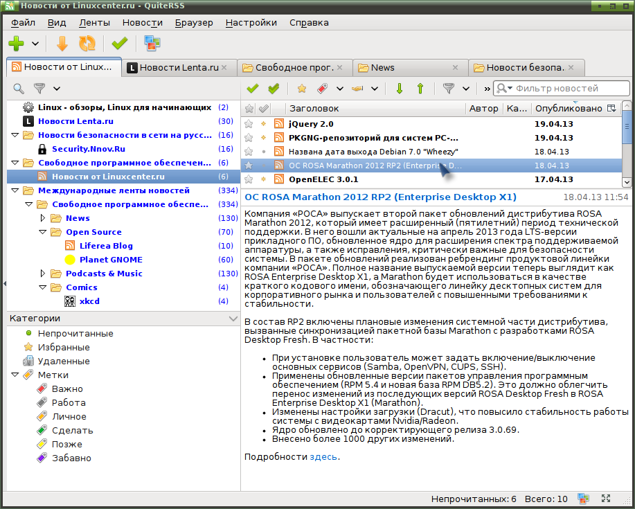
Task: Toggle read status of the jQuery 2.0 row
Action: 264,124
